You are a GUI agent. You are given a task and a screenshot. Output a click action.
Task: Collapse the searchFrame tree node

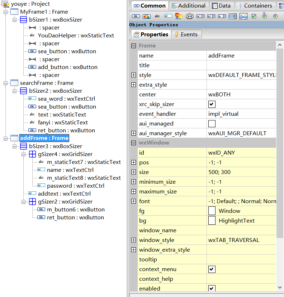point(5,83)
